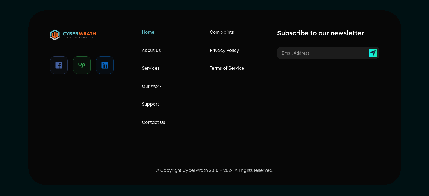Click the LinkedIn social icon
This screenshot has height=196, width=429.
(x=105, y=65)
